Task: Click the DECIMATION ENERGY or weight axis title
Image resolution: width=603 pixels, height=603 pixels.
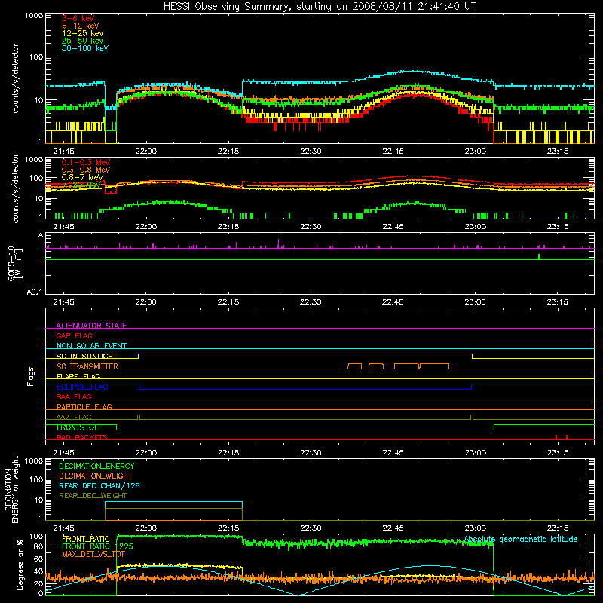Action: pyautogui.click(x=11, y=489)
